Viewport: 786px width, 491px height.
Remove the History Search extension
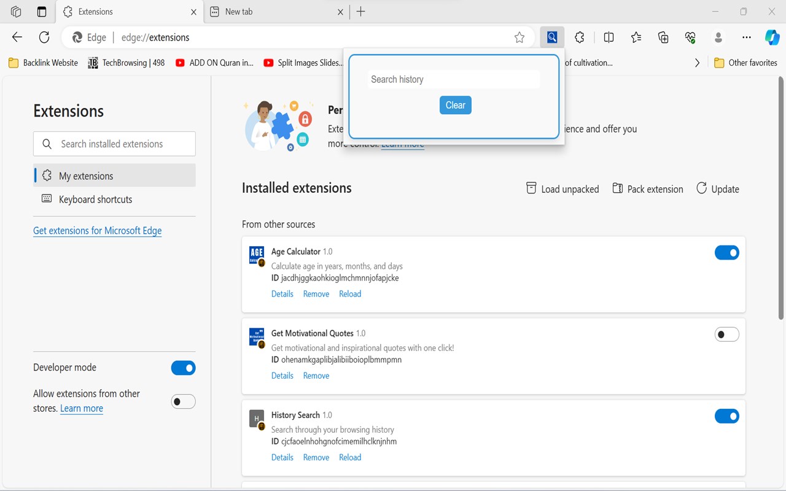pos(316,457)
